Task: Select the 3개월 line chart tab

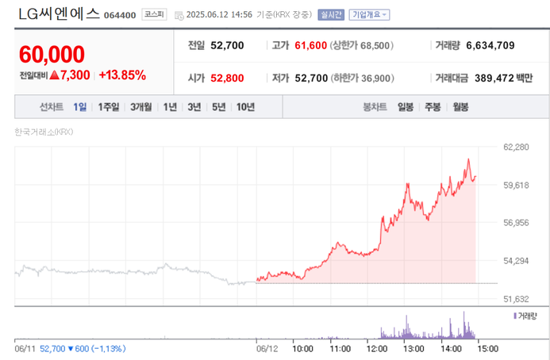Action: pos(141,106)
